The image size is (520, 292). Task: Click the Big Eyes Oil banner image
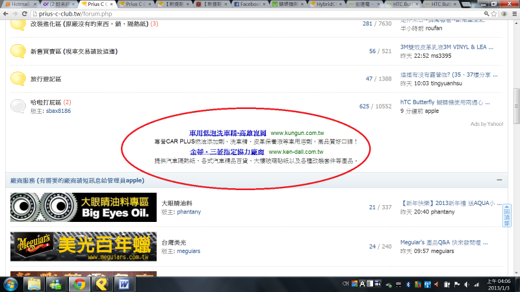click(x=83, y=207)
